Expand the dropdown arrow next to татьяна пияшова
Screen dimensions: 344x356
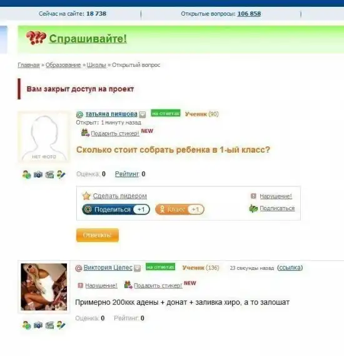(142, 114)
